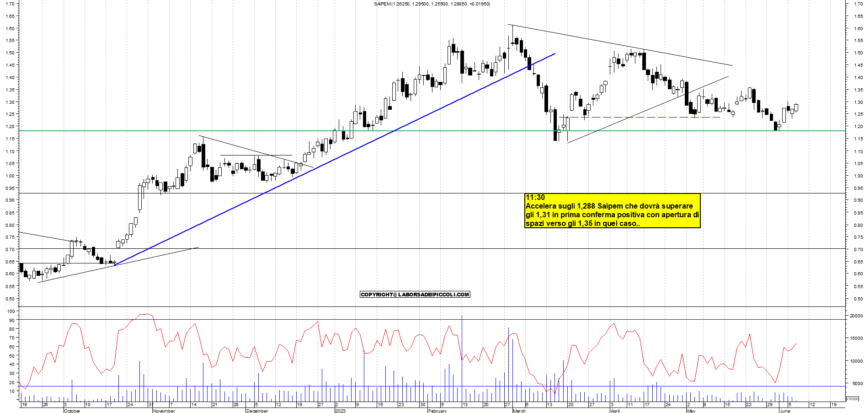The image size is (864, 413).
Task: Select the "November" month label
Action: 164,411
